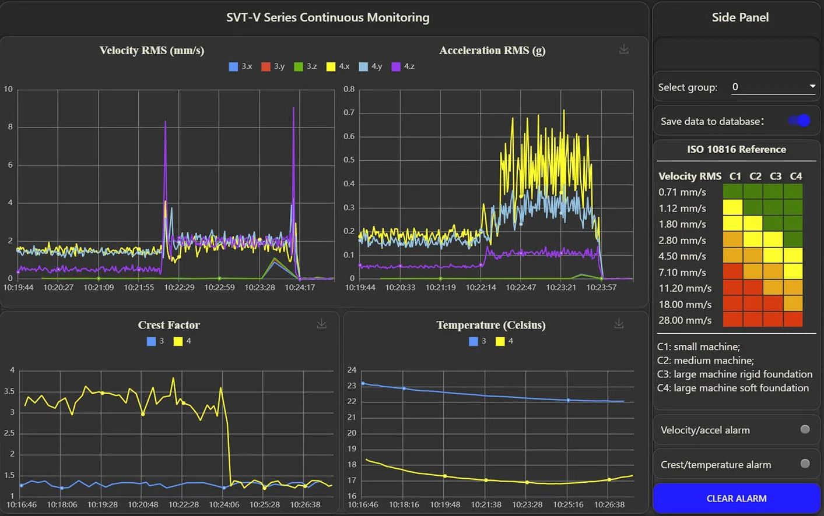Click the Crest/temperature alarm indicator

[805, 464]
